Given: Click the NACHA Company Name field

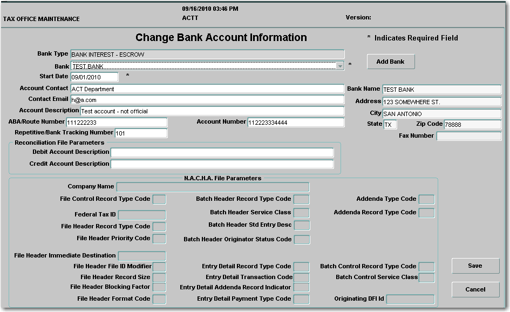Looking at the screenshot, I should click(x=213, y=187).
